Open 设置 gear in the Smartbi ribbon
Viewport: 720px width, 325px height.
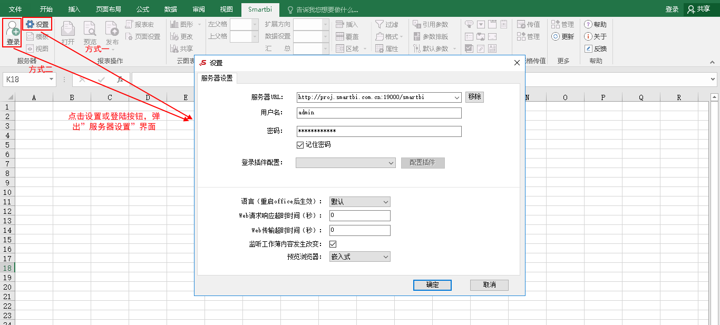[37, 24]
